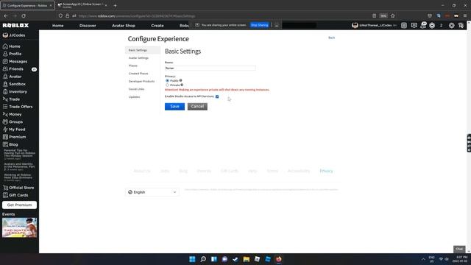The width and height of the screenshot is (471, 265).
Task: Select the Public privacy option
Action: [x=167, y=81]
